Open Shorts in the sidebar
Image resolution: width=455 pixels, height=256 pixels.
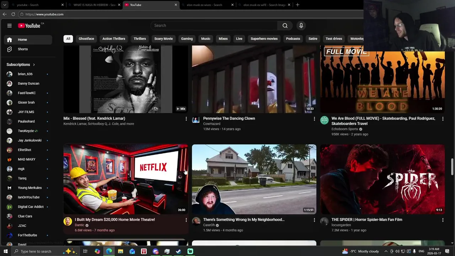pyautogui.click(x=28, y=49)
